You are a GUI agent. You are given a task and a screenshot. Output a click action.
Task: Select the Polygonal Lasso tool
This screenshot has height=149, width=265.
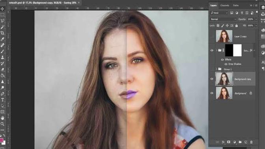2,21
